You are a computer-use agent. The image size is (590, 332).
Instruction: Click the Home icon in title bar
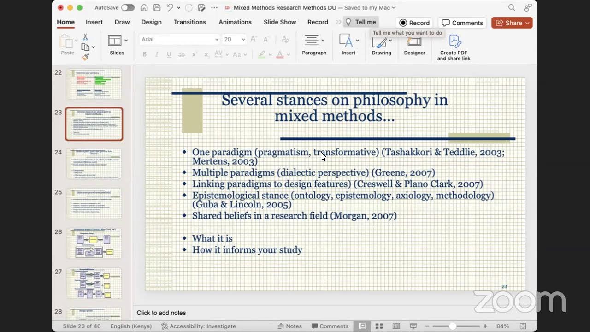pos(144,8)
